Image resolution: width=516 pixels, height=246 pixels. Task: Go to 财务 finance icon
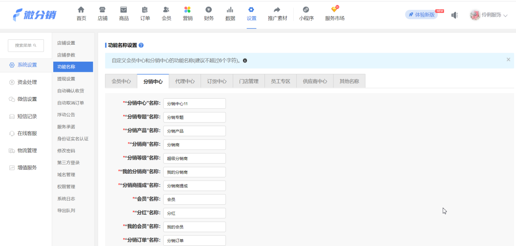pyautogui.click(x=209, y=10)
